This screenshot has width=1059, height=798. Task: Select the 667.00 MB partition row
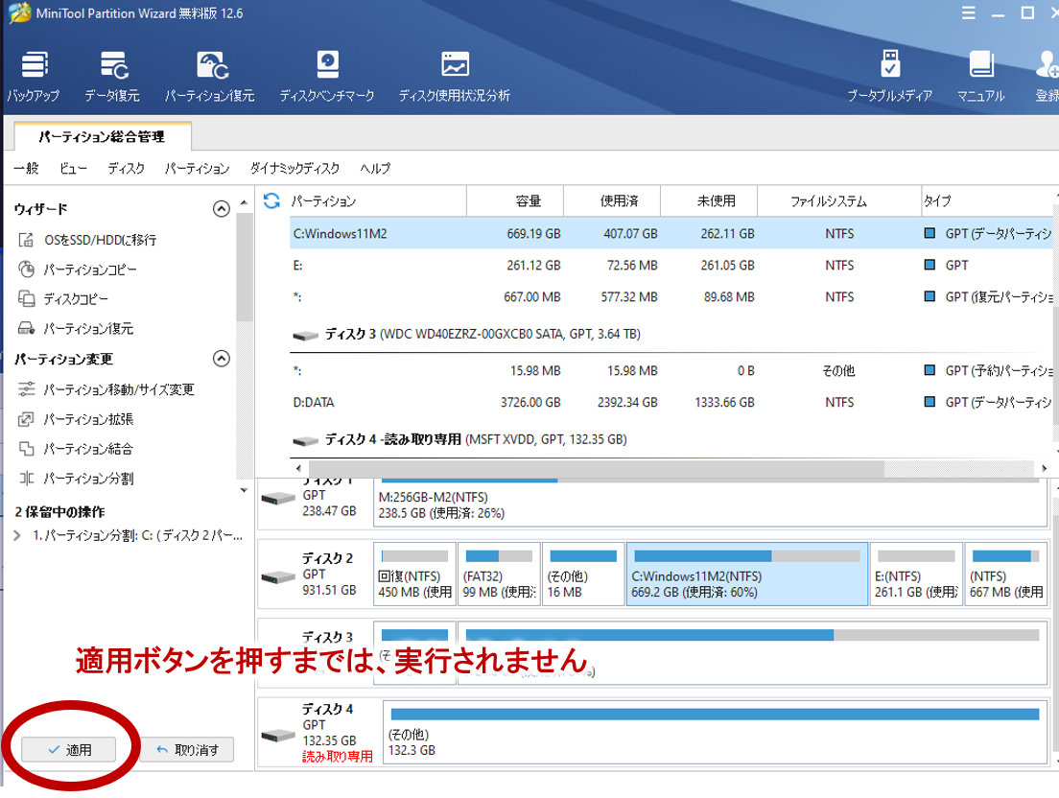click(x=671, y=297)
